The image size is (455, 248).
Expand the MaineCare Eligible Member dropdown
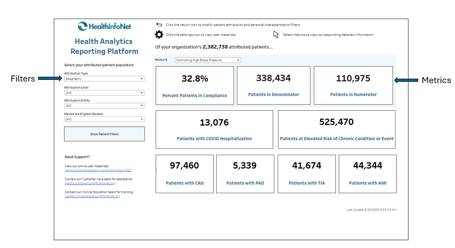[x=104, y=119]
